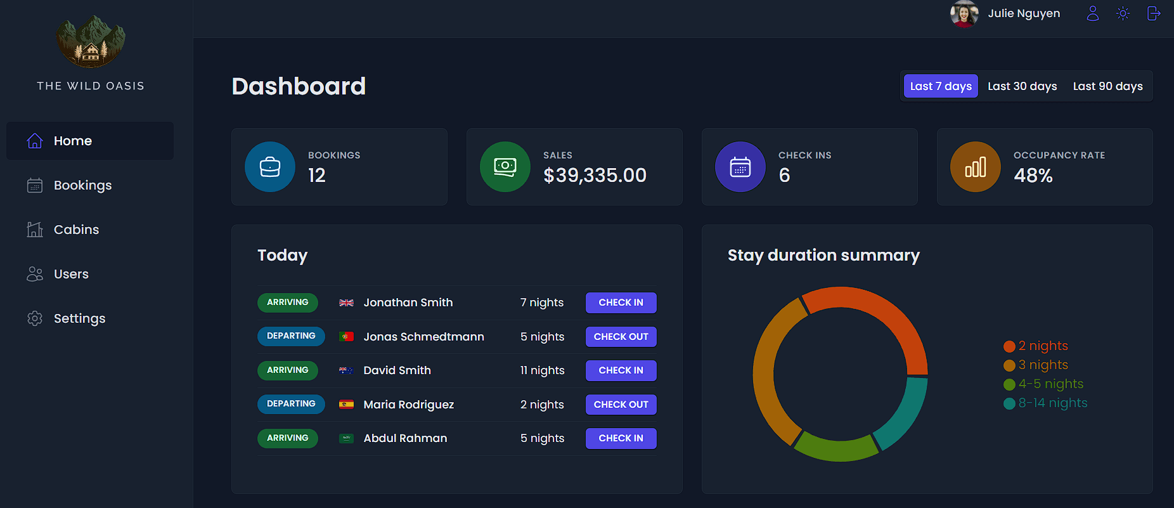
Task: Check in Jonathan Smith
Action: point(621,303)
